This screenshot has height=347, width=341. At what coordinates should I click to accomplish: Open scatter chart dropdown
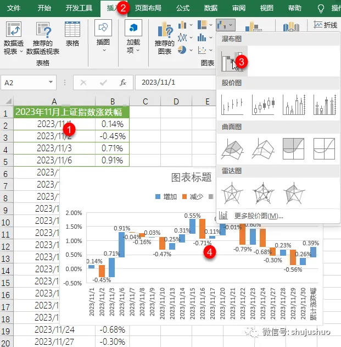(x=205, y=50)
